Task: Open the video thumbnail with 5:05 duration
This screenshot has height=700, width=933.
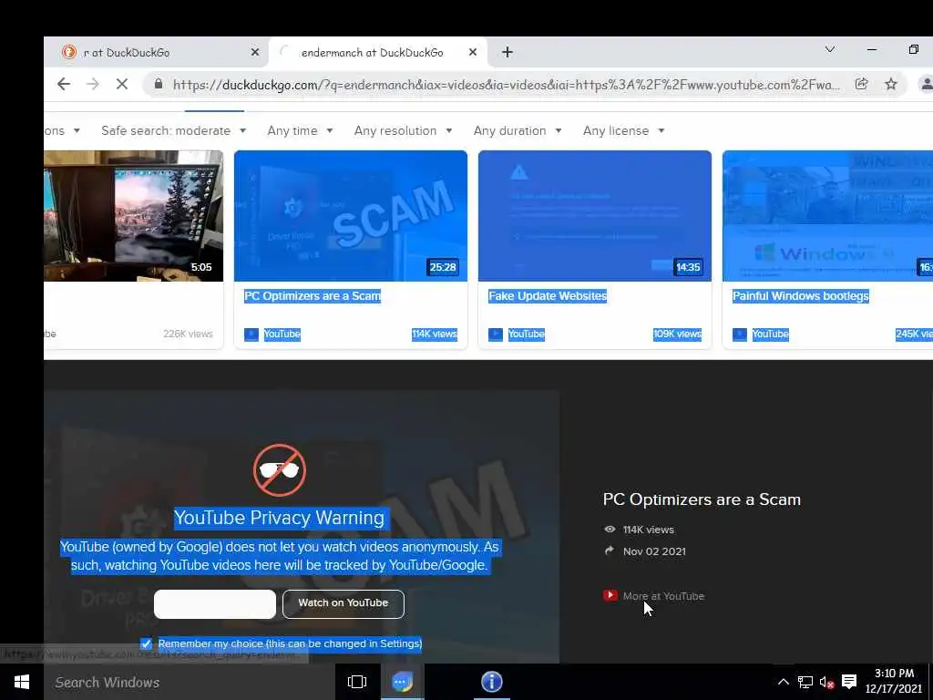Action: coord(133,215)
